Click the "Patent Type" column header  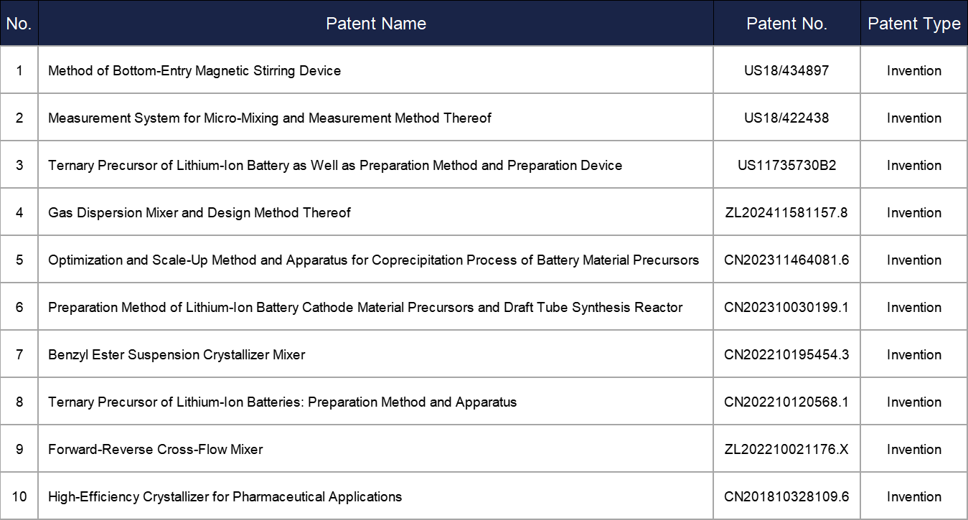tap(913, 24)
